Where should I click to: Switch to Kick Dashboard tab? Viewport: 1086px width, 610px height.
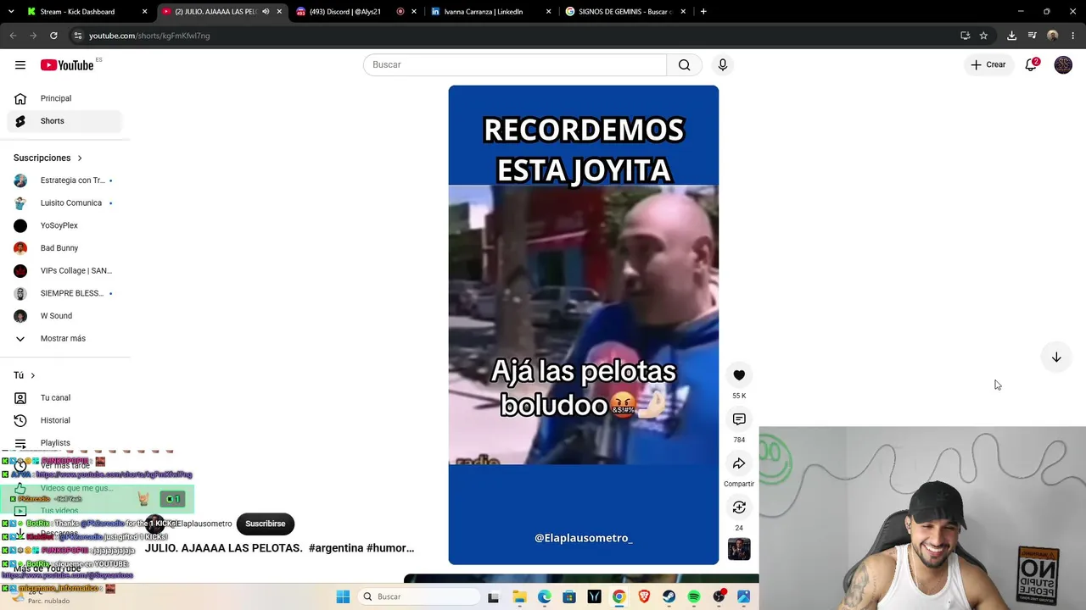coord(87,12)
